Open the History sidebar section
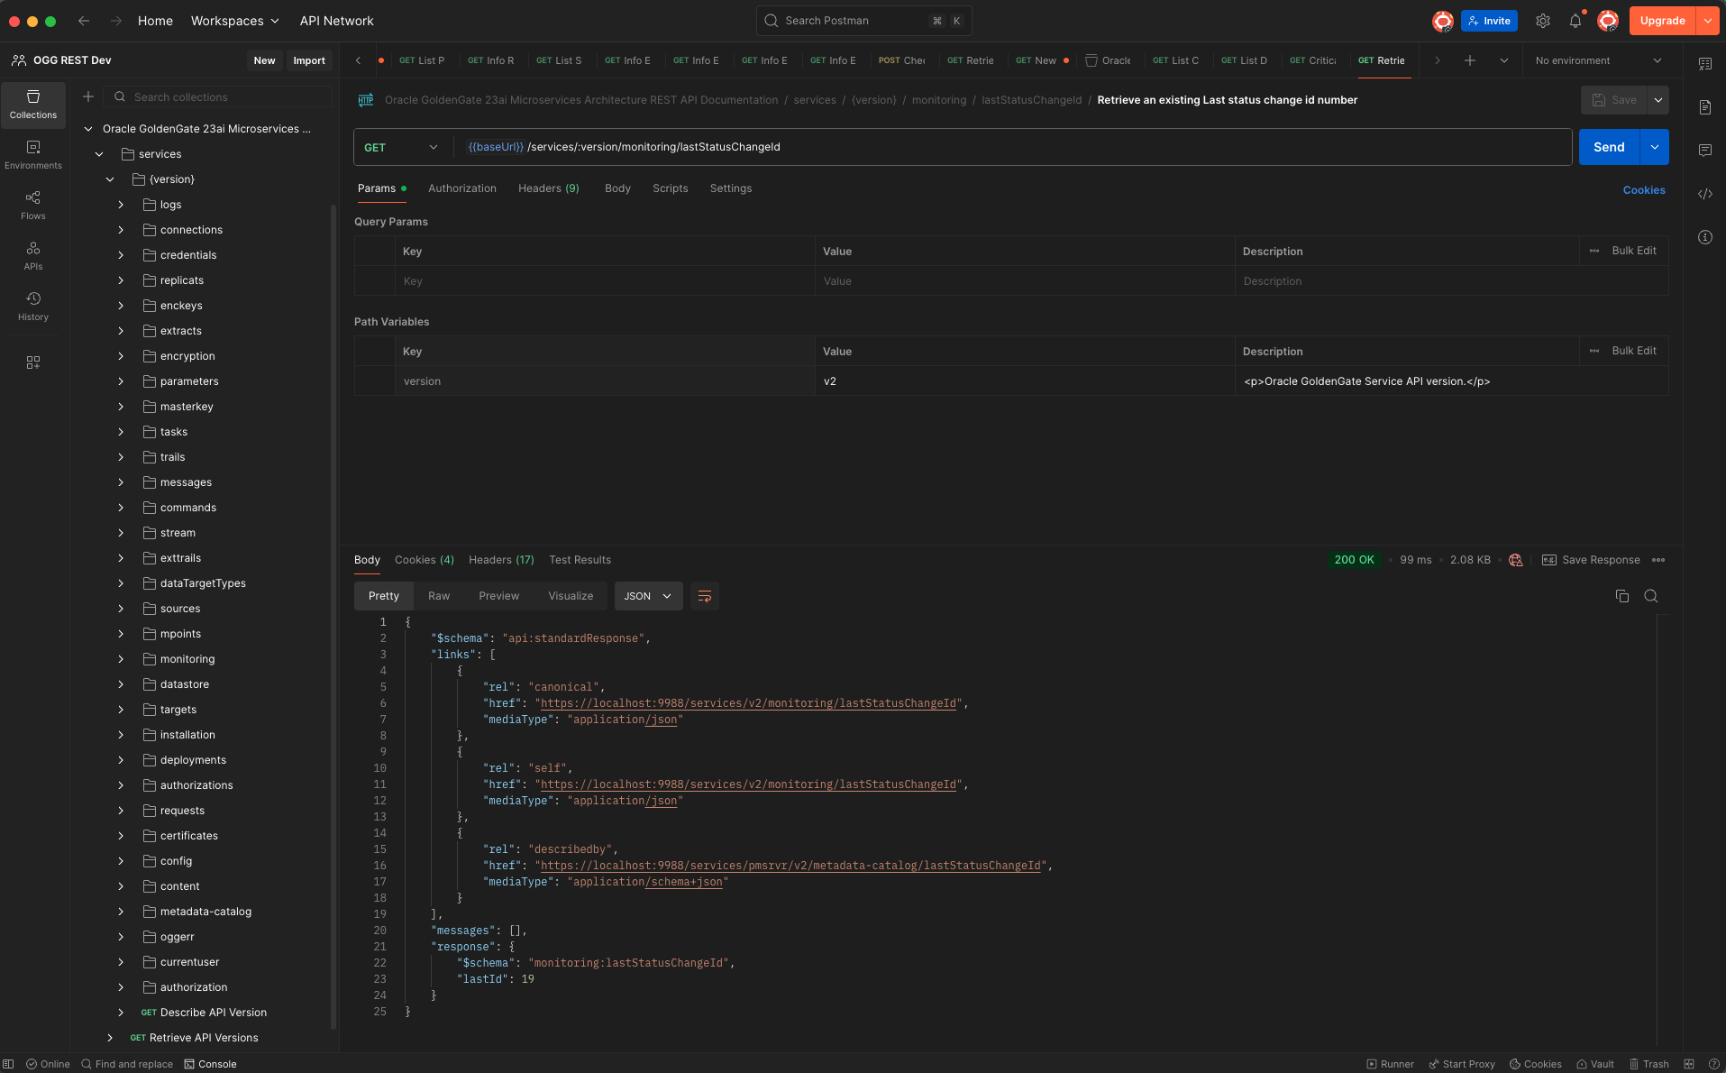The height and width of the screenshot is (1073, 1726). tap(33, 306)
